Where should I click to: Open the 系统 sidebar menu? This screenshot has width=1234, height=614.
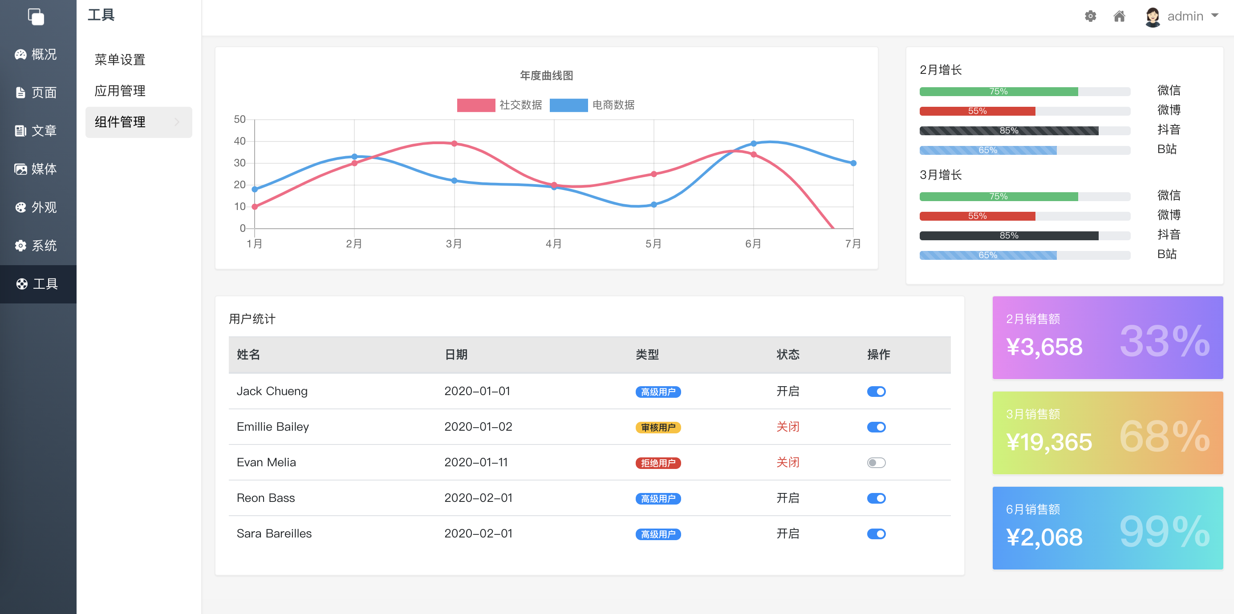pyautogui.click(x=38, y=246)
